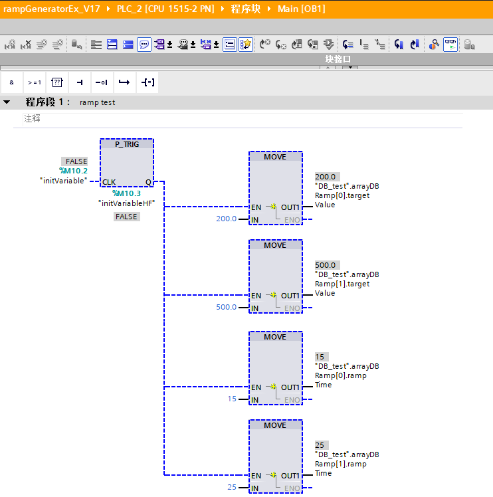Click the Reset start values icon

76,45
